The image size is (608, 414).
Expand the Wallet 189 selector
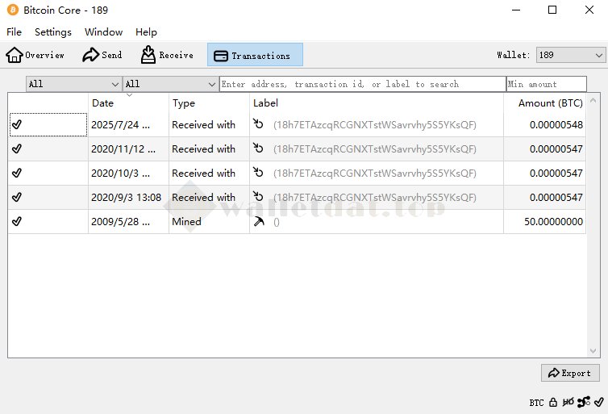pos(570,55)
